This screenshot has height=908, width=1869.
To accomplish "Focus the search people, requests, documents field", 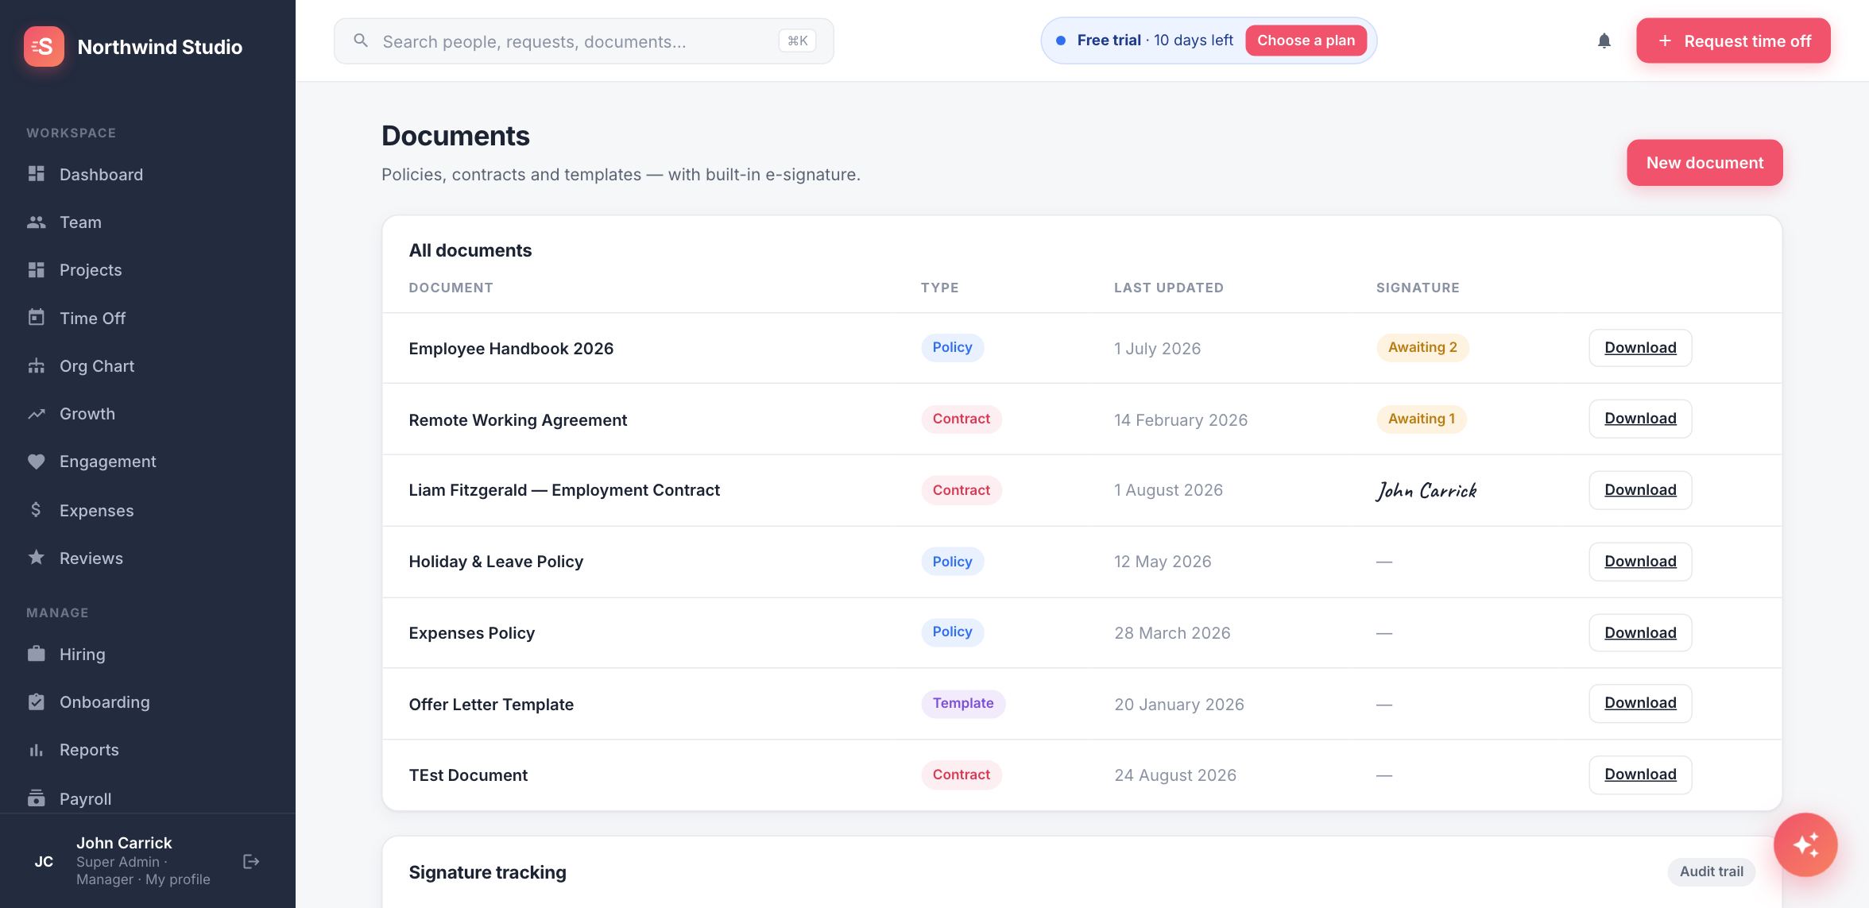I will 584,41.
